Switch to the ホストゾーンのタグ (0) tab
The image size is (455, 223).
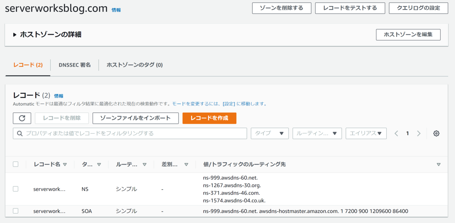click(x=135, y=65)
